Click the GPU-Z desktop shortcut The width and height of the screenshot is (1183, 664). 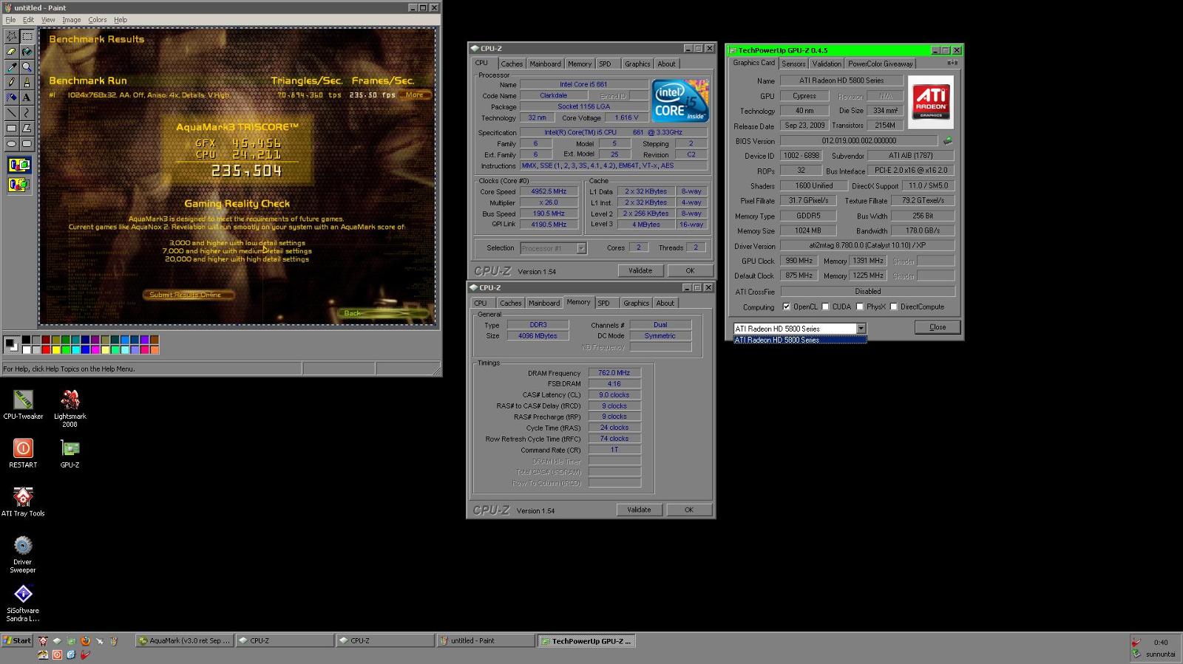pos(70,453)
